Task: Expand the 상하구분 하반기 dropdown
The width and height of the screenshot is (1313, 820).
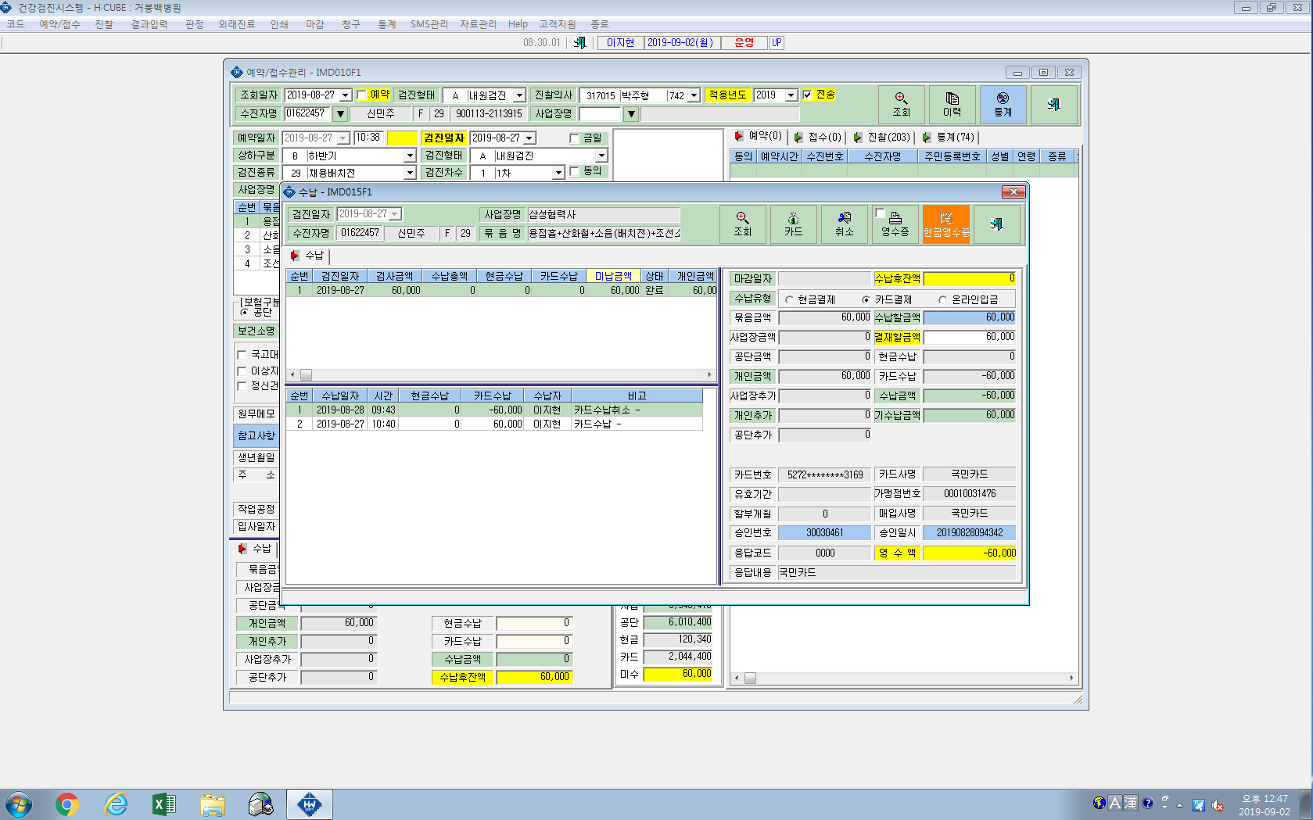Action: 410,156
